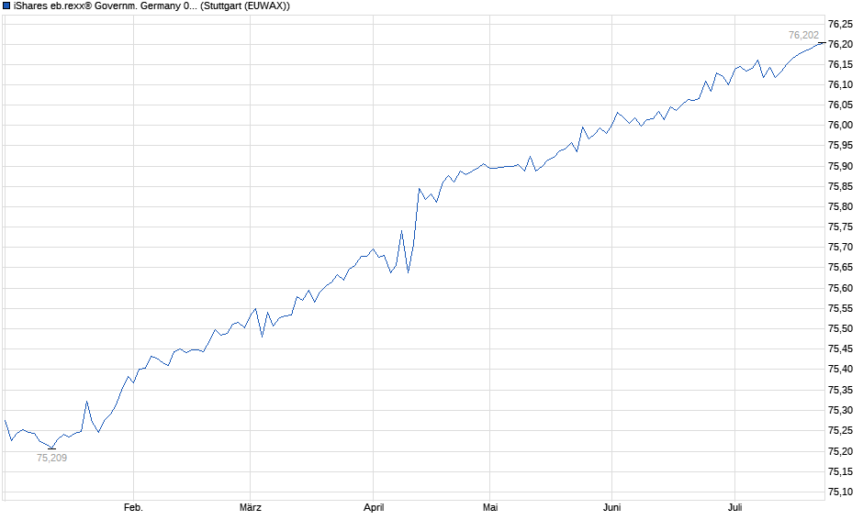
Task: Click the 76,10 price axis label
Action: [840, 84]
